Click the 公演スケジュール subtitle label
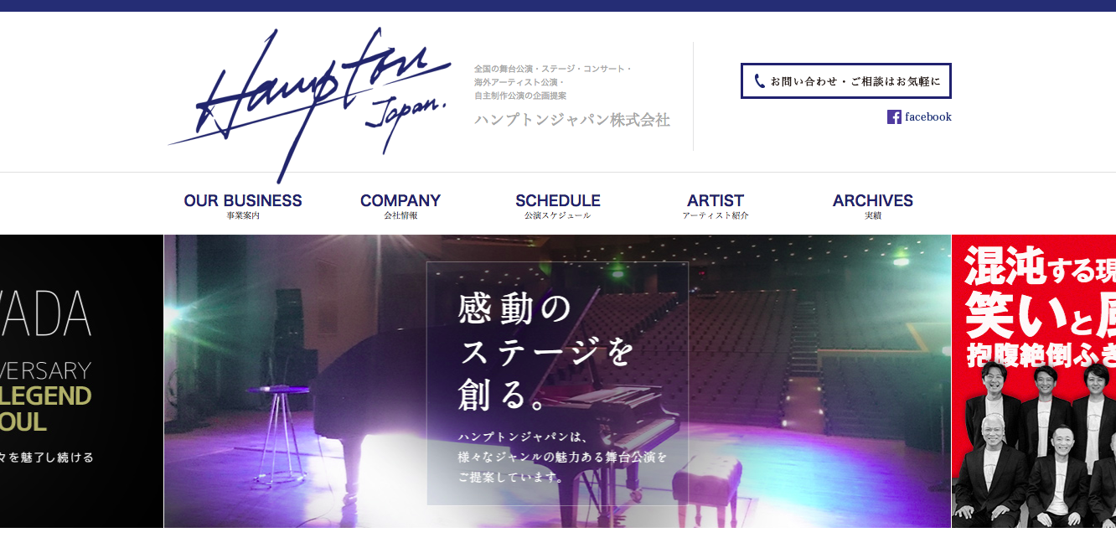 pyautogui.click(x=558, y=215)
